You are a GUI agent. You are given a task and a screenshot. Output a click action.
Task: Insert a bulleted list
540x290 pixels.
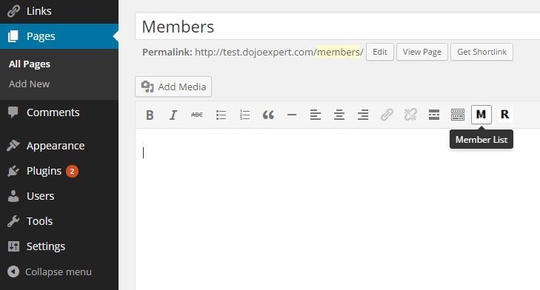pyautogui.click(x=221, y=115)
